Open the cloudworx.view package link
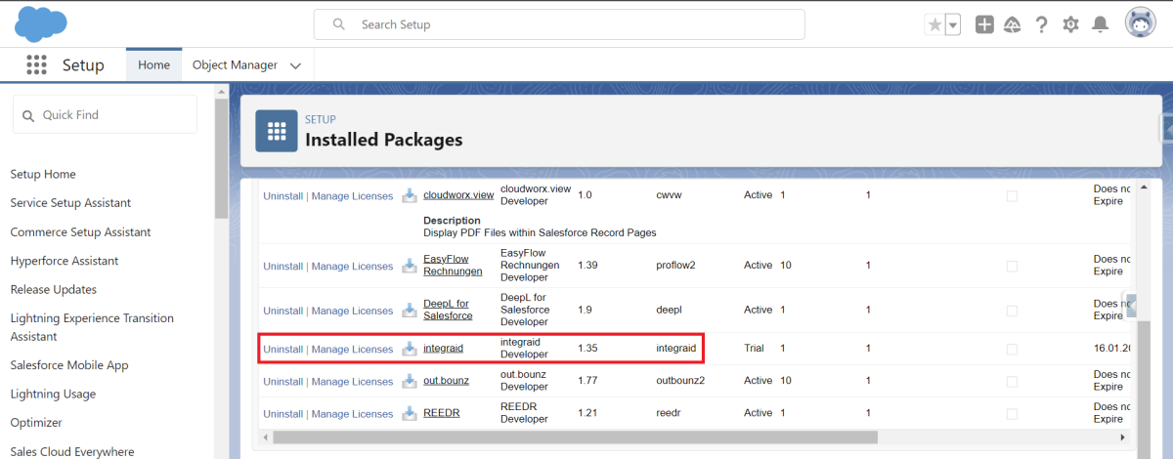Viewport: 1173px width, 459px height. (x=458, y=195)
